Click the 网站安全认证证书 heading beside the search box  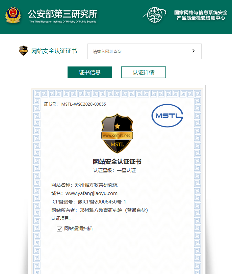54,51
